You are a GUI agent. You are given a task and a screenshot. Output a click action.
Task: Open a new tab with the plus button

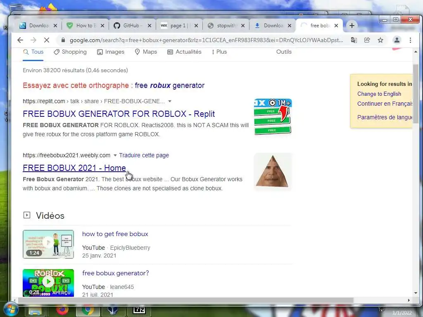point(352,26)
